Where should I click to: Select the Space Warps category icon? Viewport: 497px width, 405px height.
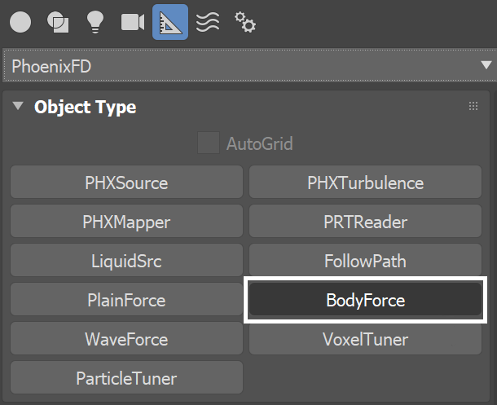coord(208,22)
